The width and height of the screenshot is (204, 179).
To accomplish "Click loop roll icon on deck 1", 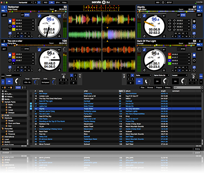I will 10,33.
